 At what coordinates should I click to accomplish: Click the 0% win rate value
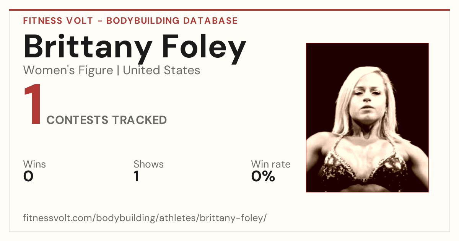(x=263, y=177)
